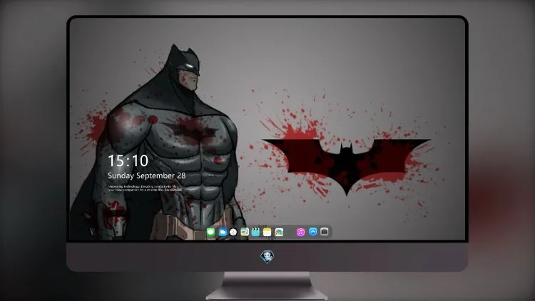Click the dock separator line before iTunes
Viewport: 535px width, 301px height.
point(290,233)
